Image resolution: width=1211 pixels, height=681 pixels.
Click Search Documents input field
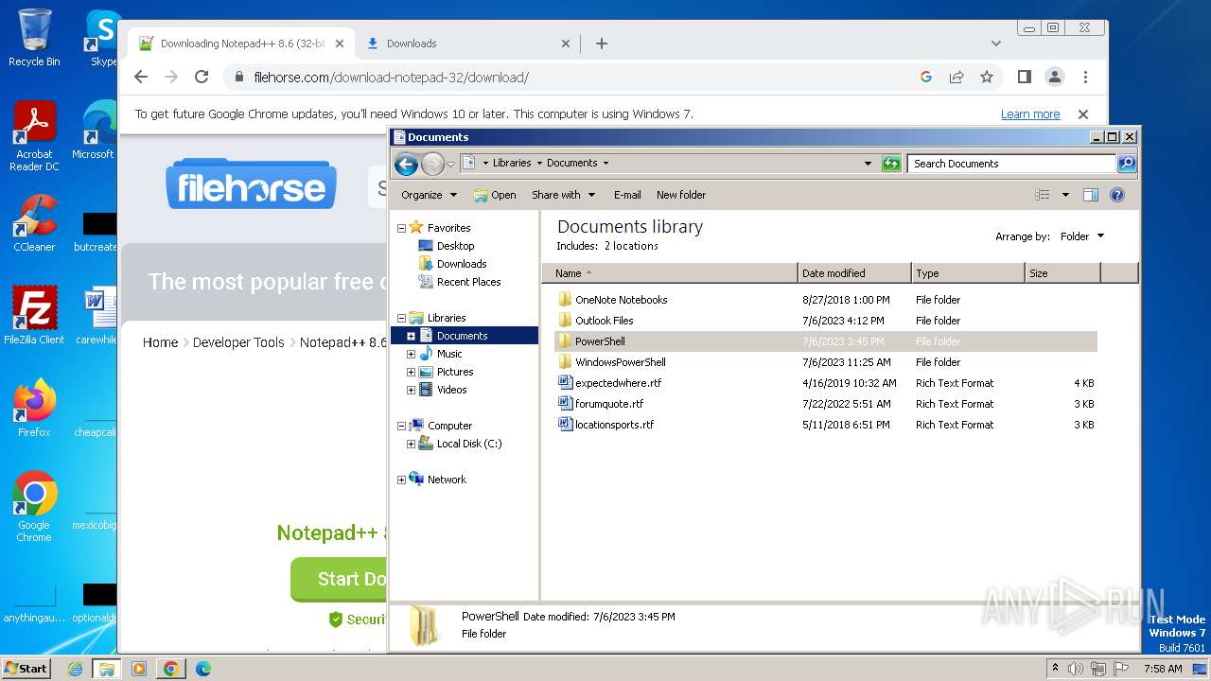click(x=1010, y=164)
